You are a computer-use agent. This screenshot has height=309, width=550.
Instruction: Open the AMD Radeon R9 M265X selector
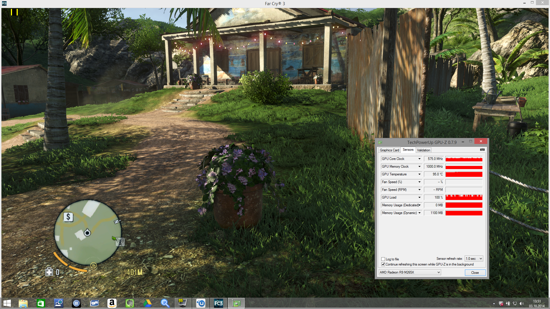click(x=410, y=272)
